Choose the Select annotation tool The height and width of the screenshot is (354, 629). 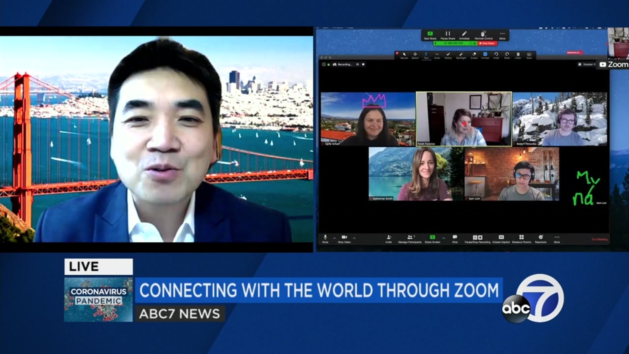coord(415,55)
